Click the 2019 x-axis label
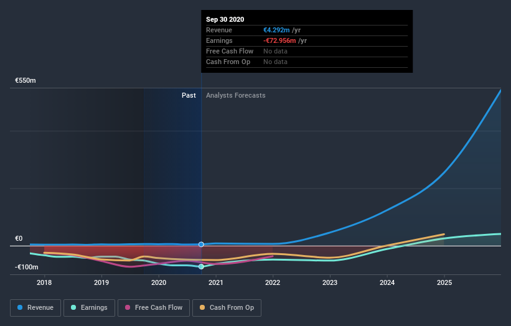 [101, 282]
